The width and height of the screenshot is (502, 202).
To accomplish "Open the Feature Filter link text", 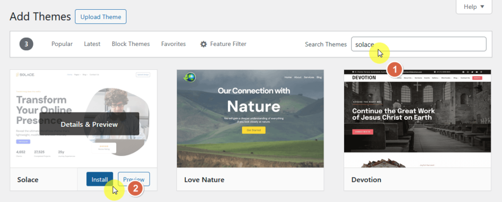I will (228, 44).
